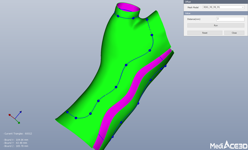
Task: Select the 'Current Triangles : 60012' text
Action: click(17, 134)
